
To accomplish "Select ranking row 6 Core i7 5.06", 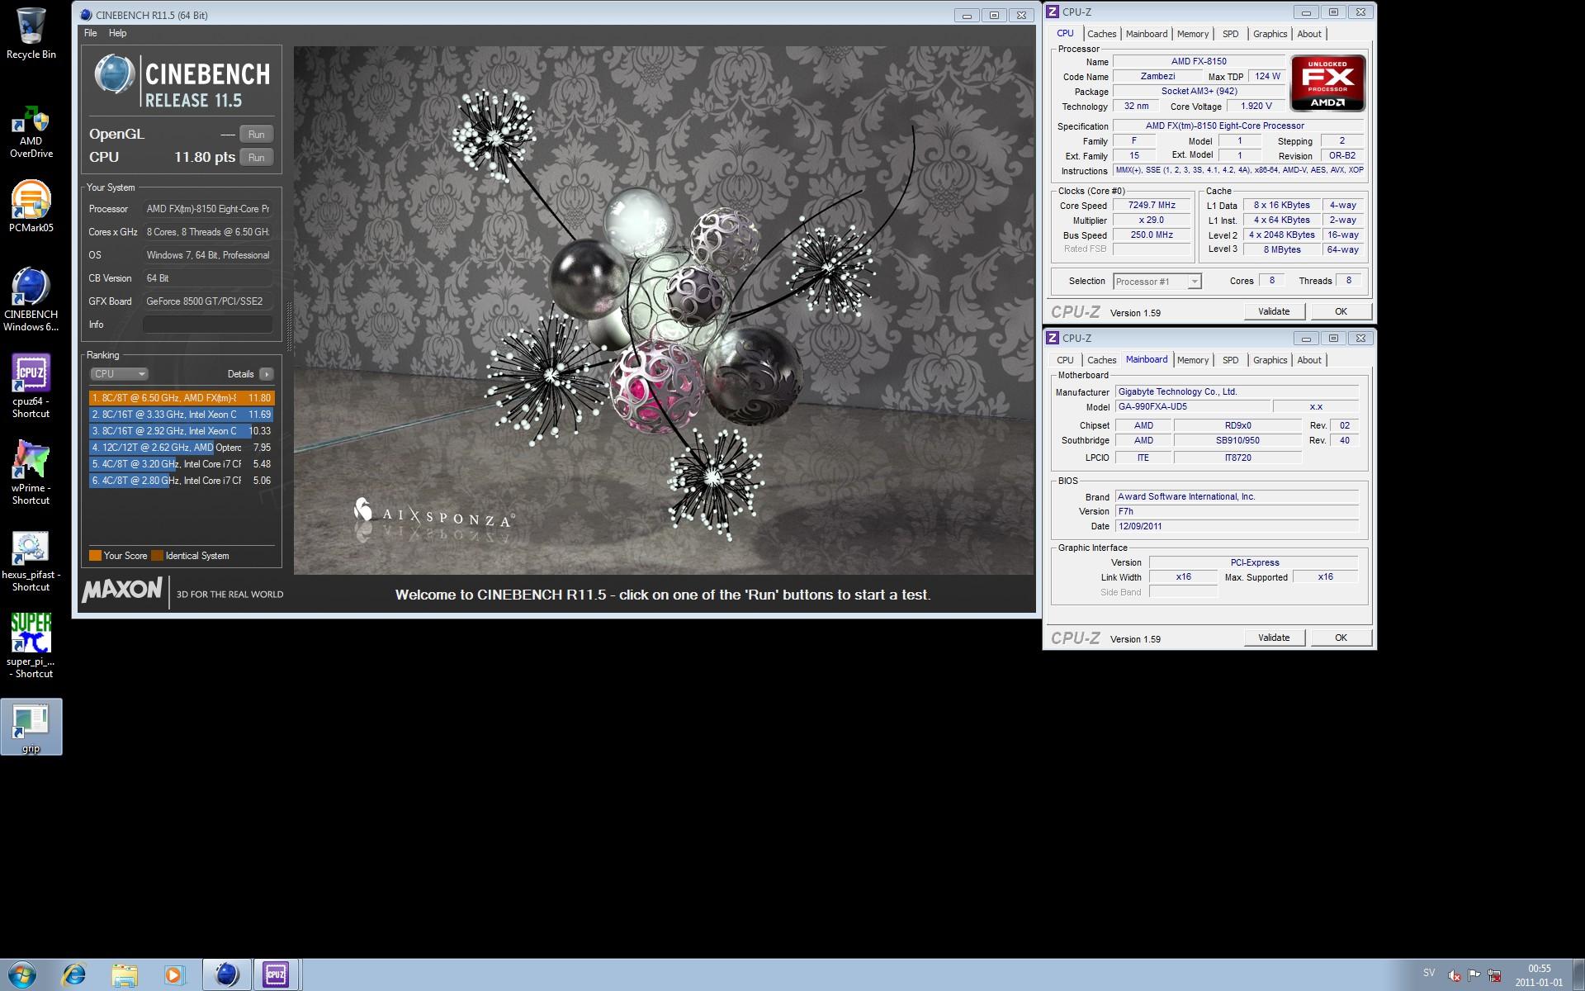I will pos(182,481).
